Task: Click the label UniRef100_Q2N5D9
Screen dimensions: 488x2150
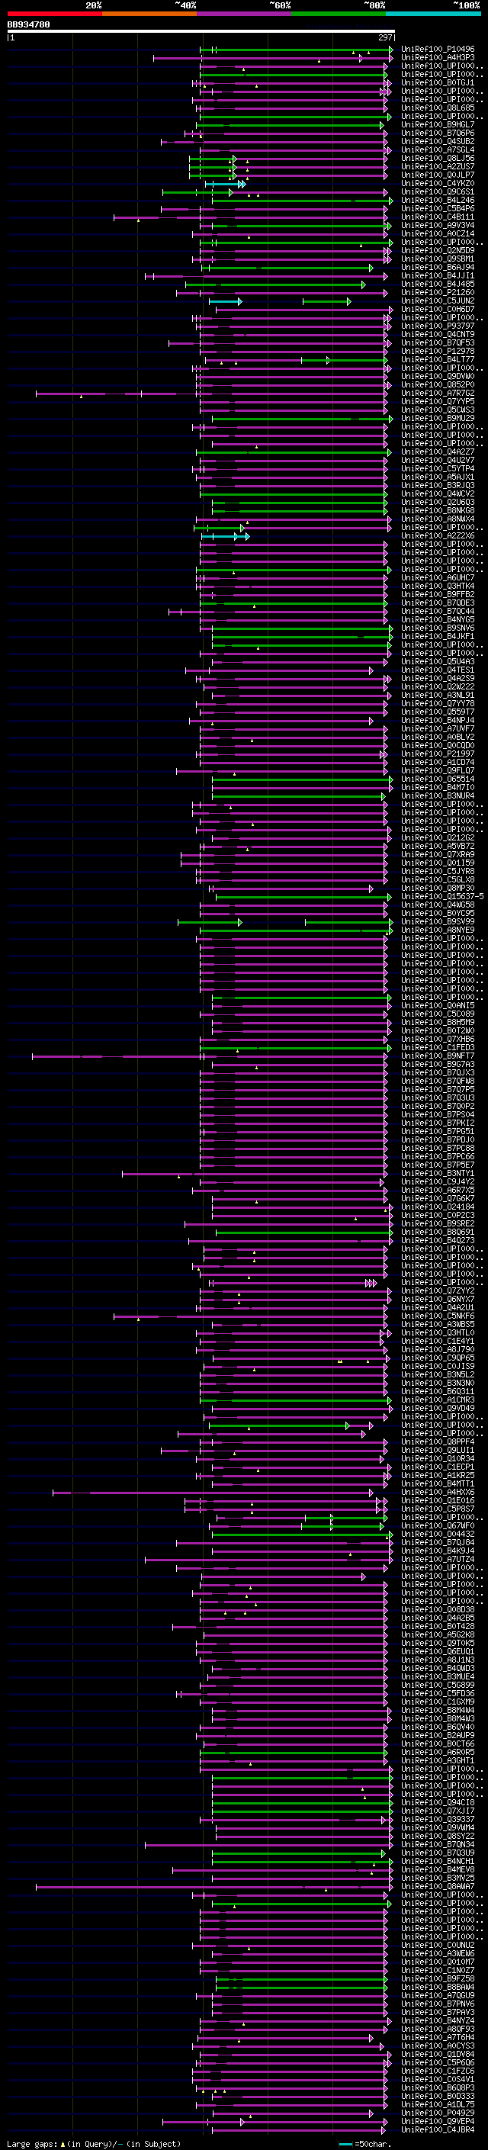Action: tap(438, 250)
